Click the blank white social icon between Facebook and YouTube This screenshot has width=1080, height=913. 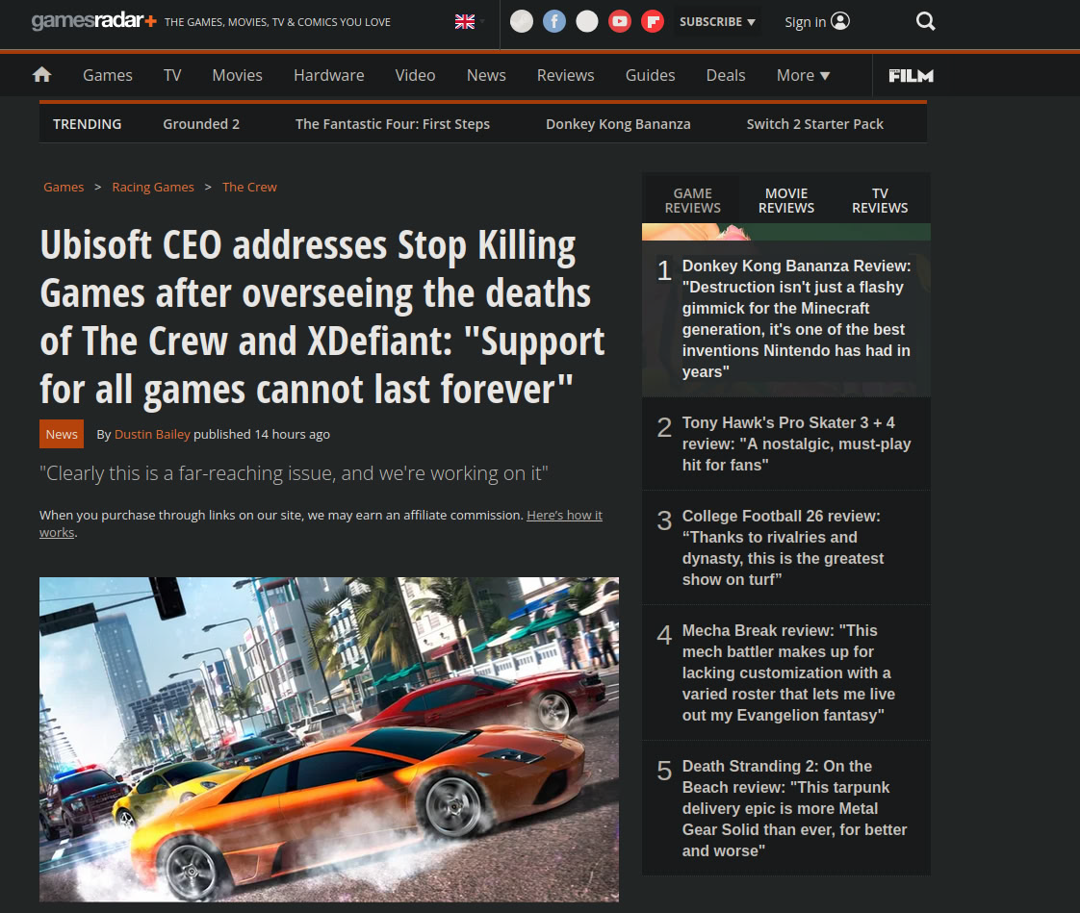coord(587,21)
